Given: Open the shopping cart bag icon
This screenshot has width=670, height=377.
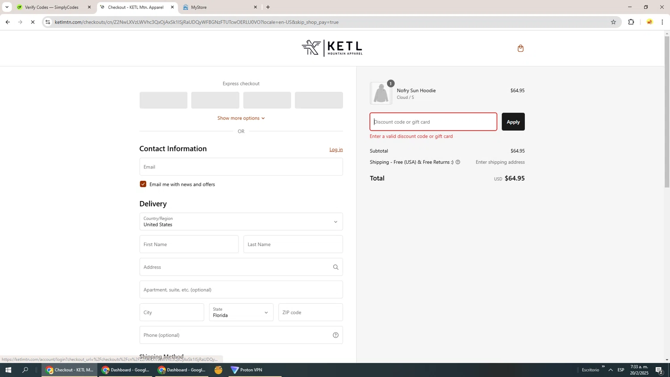Looking at the screenshot, I should click(x=520, y=48).
